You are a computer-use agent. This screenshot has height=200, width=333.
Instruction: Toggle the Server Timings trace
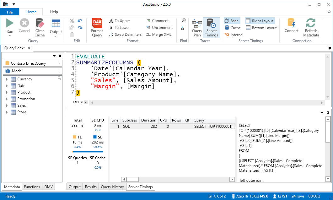click(212, 28)
